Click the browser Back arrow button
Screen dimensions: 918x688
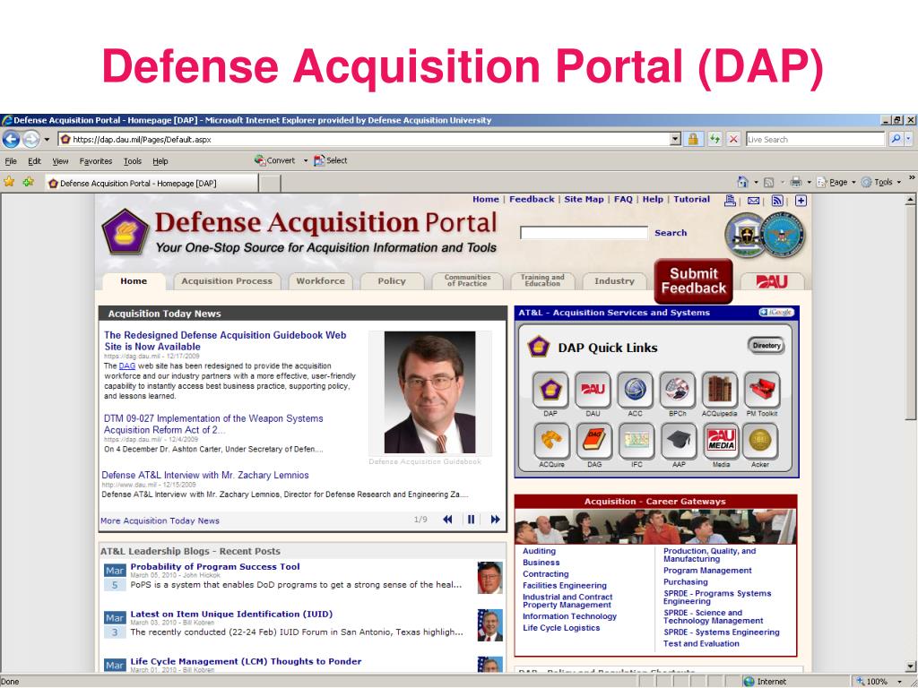click(11, 139)
